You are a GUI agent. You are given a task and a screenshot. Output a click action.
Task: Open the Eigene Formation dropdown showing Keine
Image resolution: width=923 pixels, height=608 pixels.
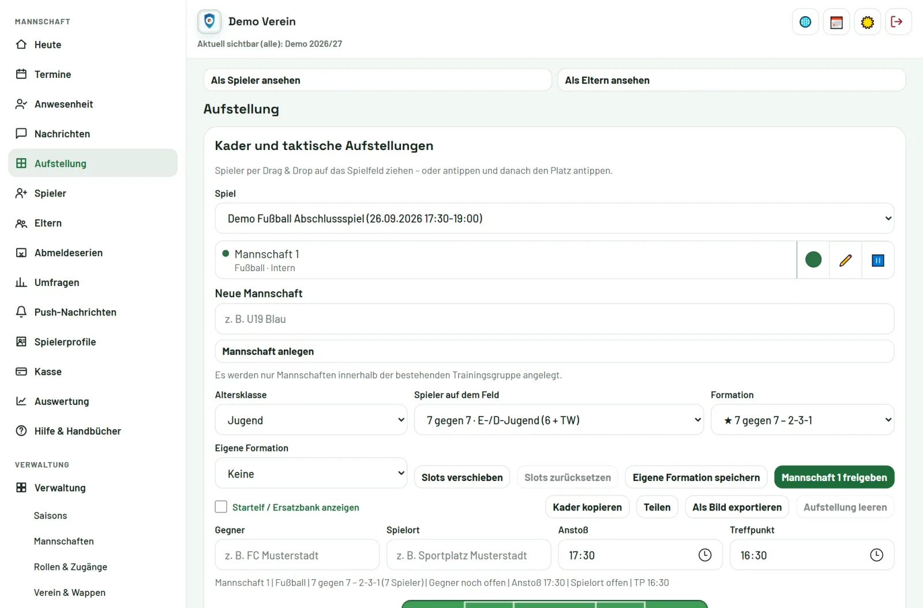coord(311,474)
